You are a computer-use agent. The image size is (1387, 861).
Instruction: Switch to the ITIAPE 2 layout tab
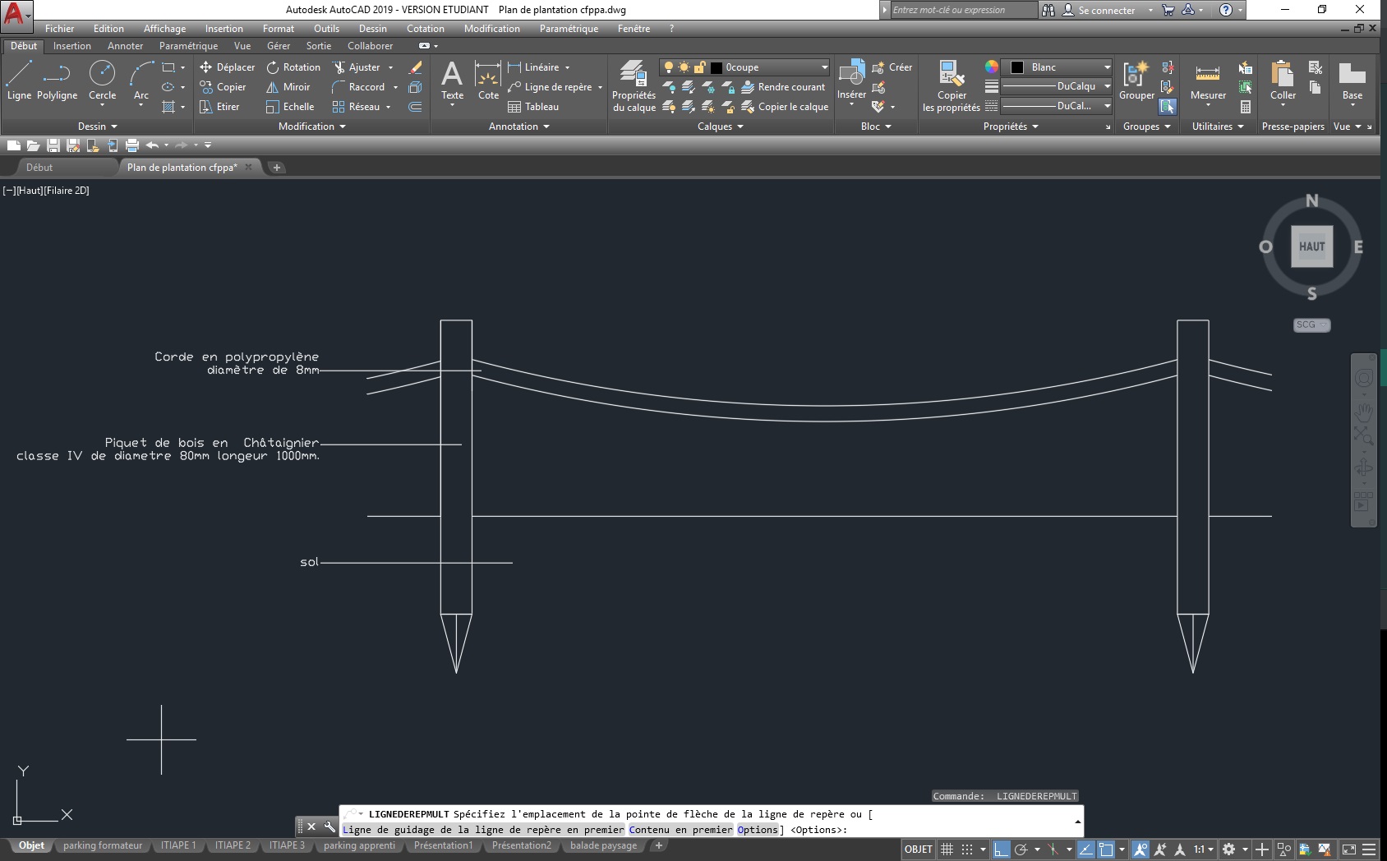[233, 845]
